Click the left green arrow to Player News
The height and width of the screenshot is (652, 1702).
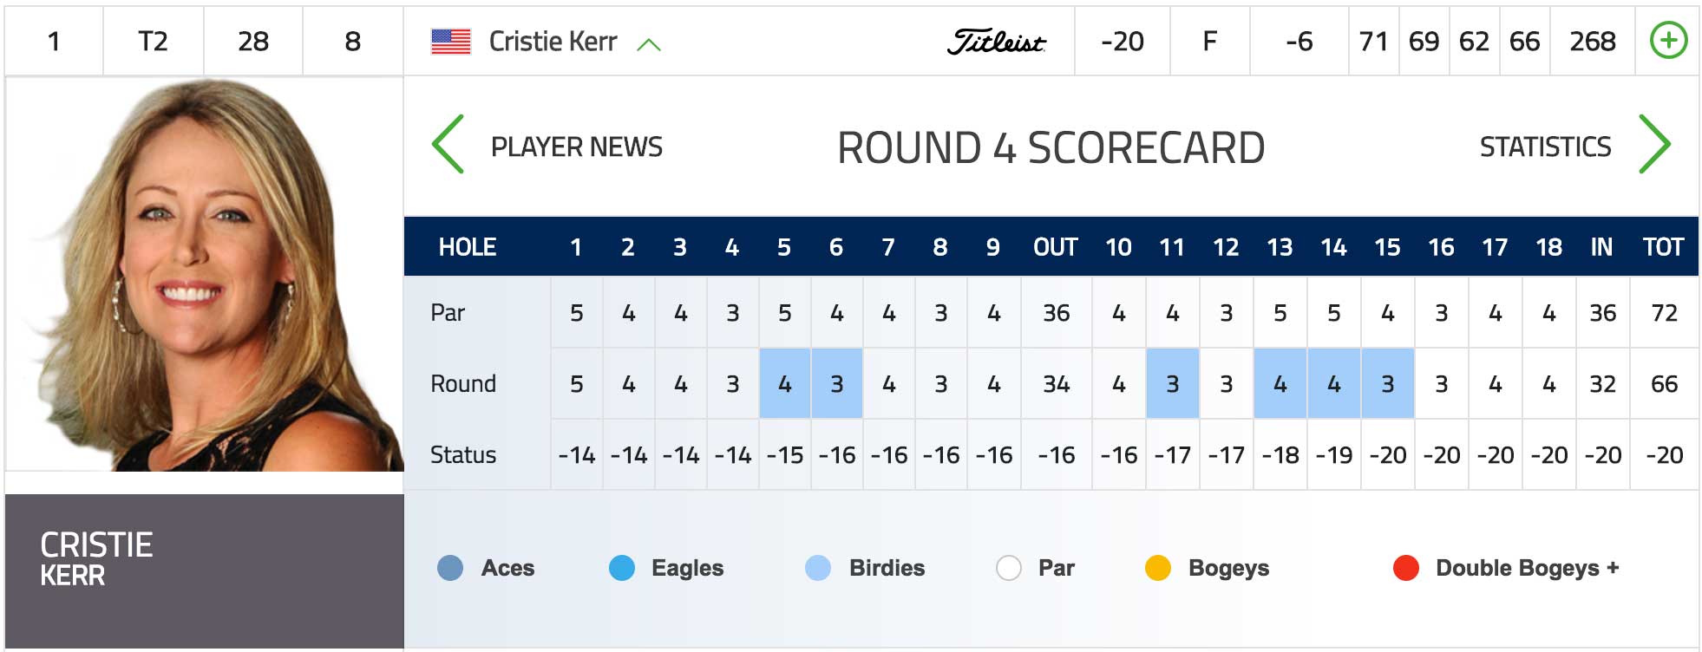(448, 144)
